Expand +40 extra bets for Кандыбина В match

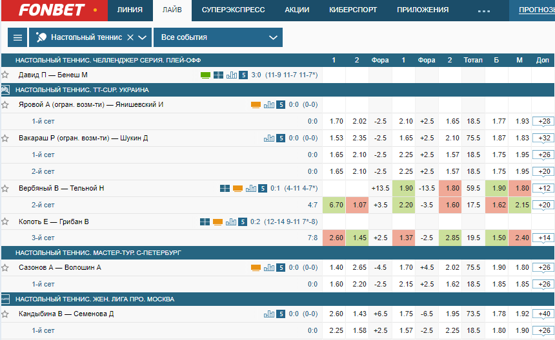click(544, 314)
